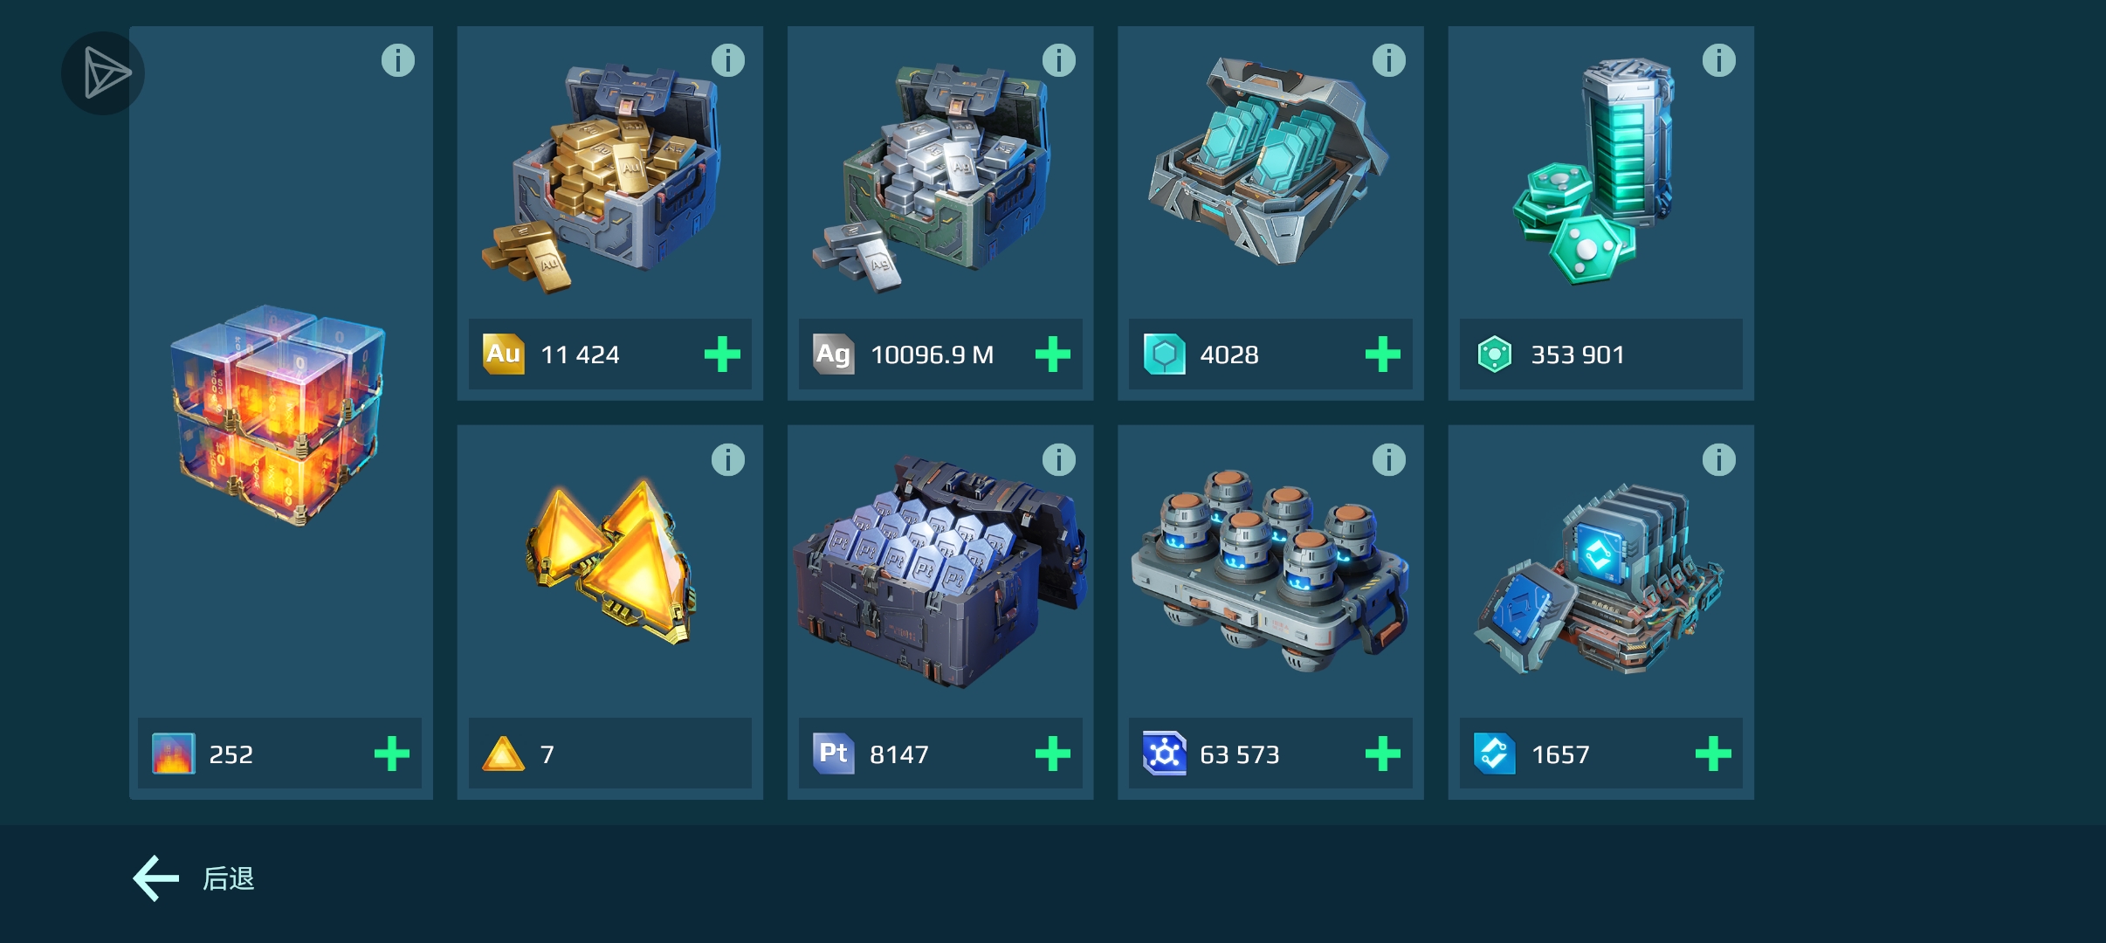Open info for the gold Au chest

click(727, 60)
